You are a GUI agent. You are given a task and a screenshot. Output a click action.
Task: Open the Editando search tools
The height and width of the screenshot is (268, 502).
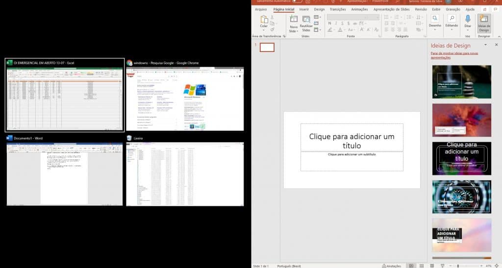point(452,21)
